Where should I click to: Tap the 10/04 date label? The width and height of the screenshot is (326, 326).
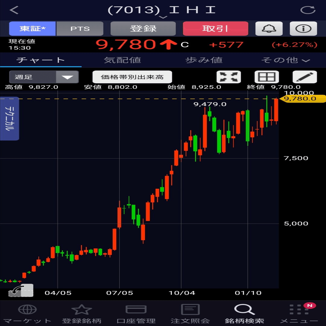(182, 293)
